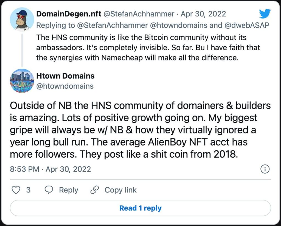Image resolution: width=281 pixels, height=226 pixels.
Task: Open the tweet info icon
Action: click(x=265, y=169)
